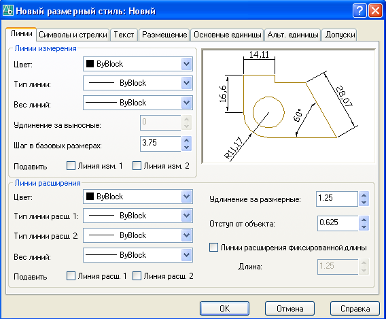Screen dimensions: 386x319
Task: Toggle Линия изм. 2 checkbox
Action: click(137, 166)
